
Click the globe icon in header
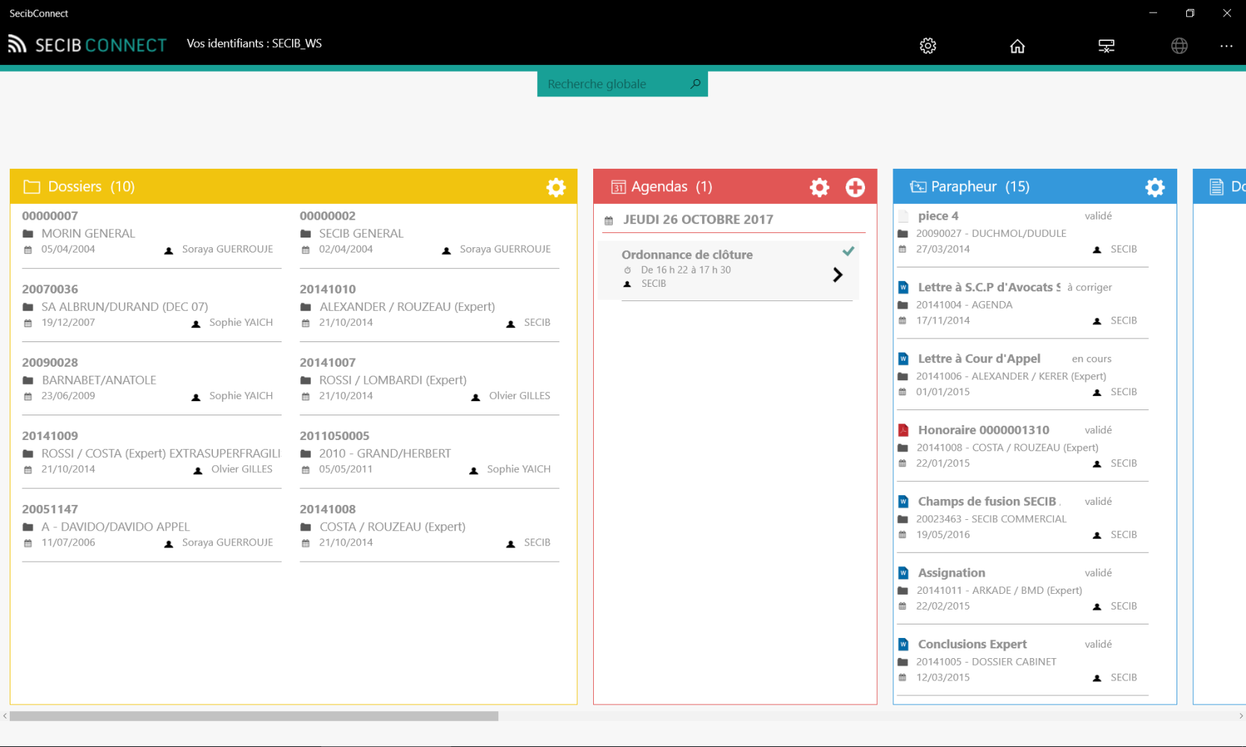coord(1180,46)
